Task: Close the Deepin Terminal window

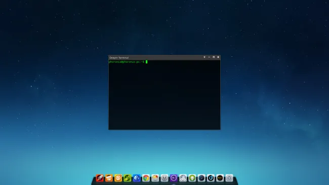Action: click(218, 57)
